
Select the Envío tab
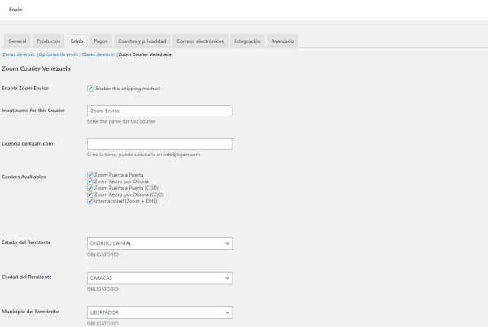click(x=77, y=41)
